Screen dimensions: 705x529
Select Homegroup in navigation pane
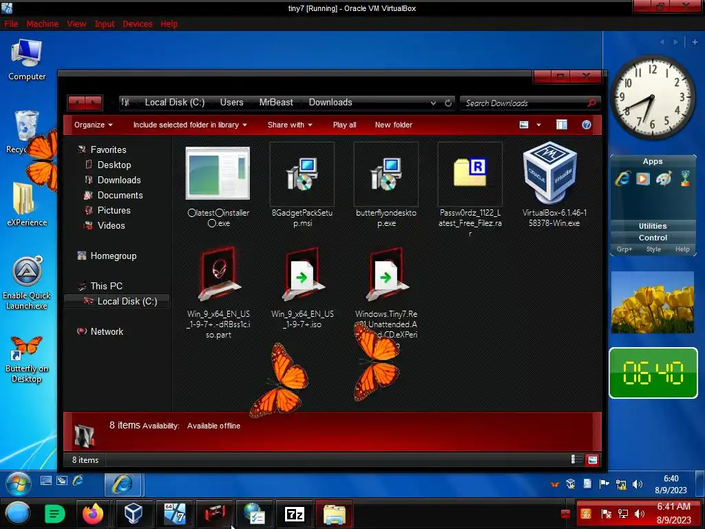[x=114, y=256]
